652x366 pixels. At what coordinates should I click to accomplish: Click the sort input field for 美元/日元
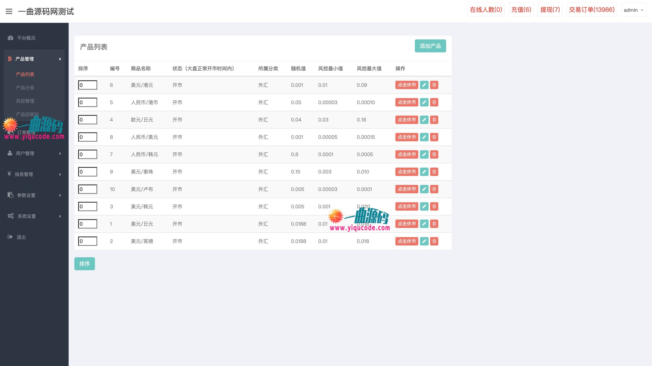[87, 224]
